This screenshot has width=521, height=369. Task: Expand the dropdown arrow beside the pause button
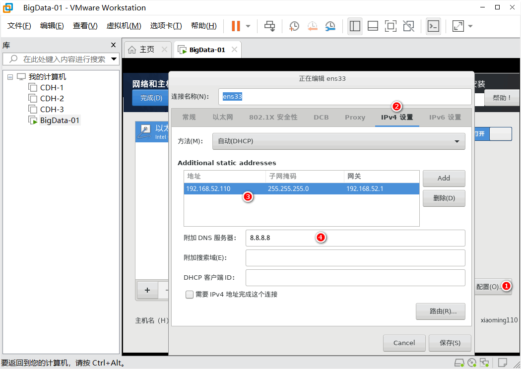[248, 26]
